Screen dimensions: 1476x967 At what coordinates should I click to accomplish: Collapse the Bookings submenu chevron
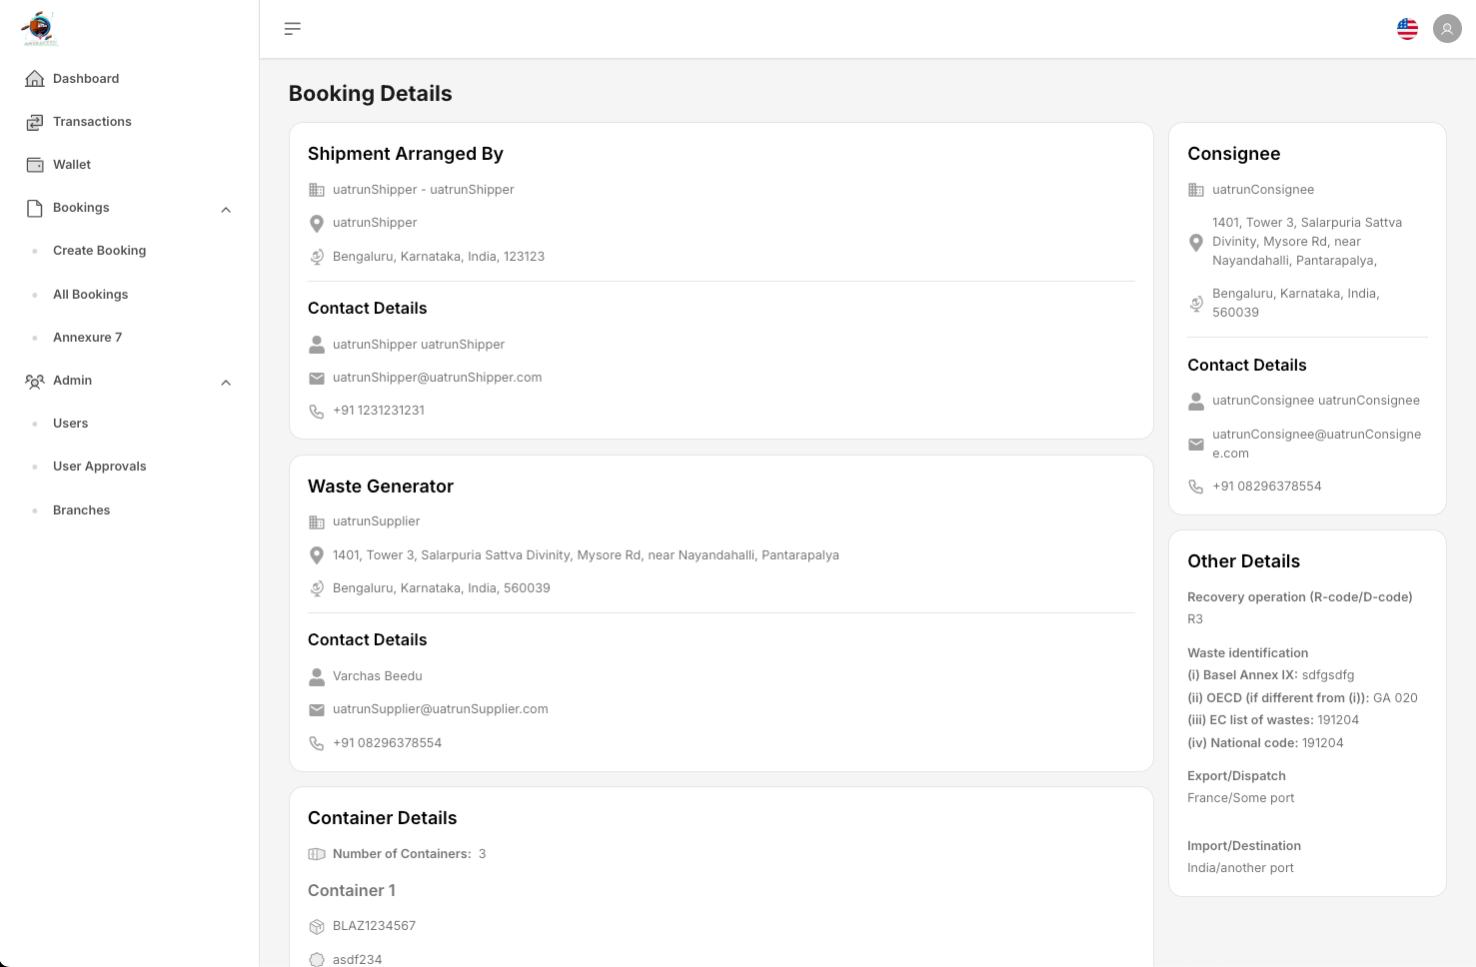pyautogui.click(x=226, y=210)
